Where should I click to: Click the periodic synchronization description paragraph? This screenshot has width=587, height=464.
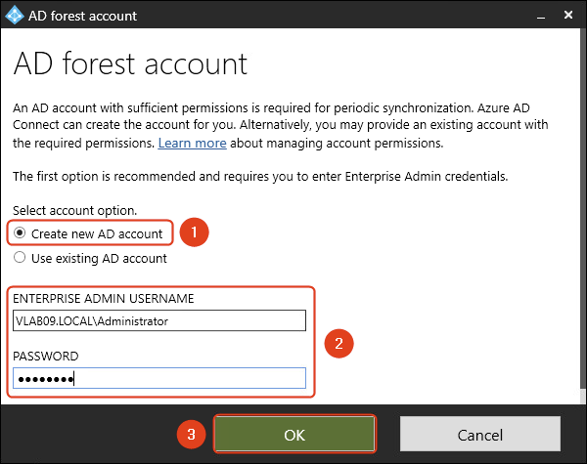pyautogui.click(x=284, y=126)
